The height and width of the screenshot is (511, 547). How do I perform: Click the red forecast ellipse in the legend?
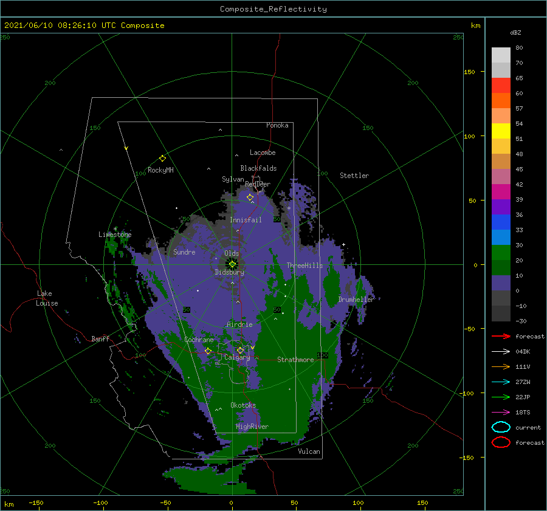pos(501,442)
